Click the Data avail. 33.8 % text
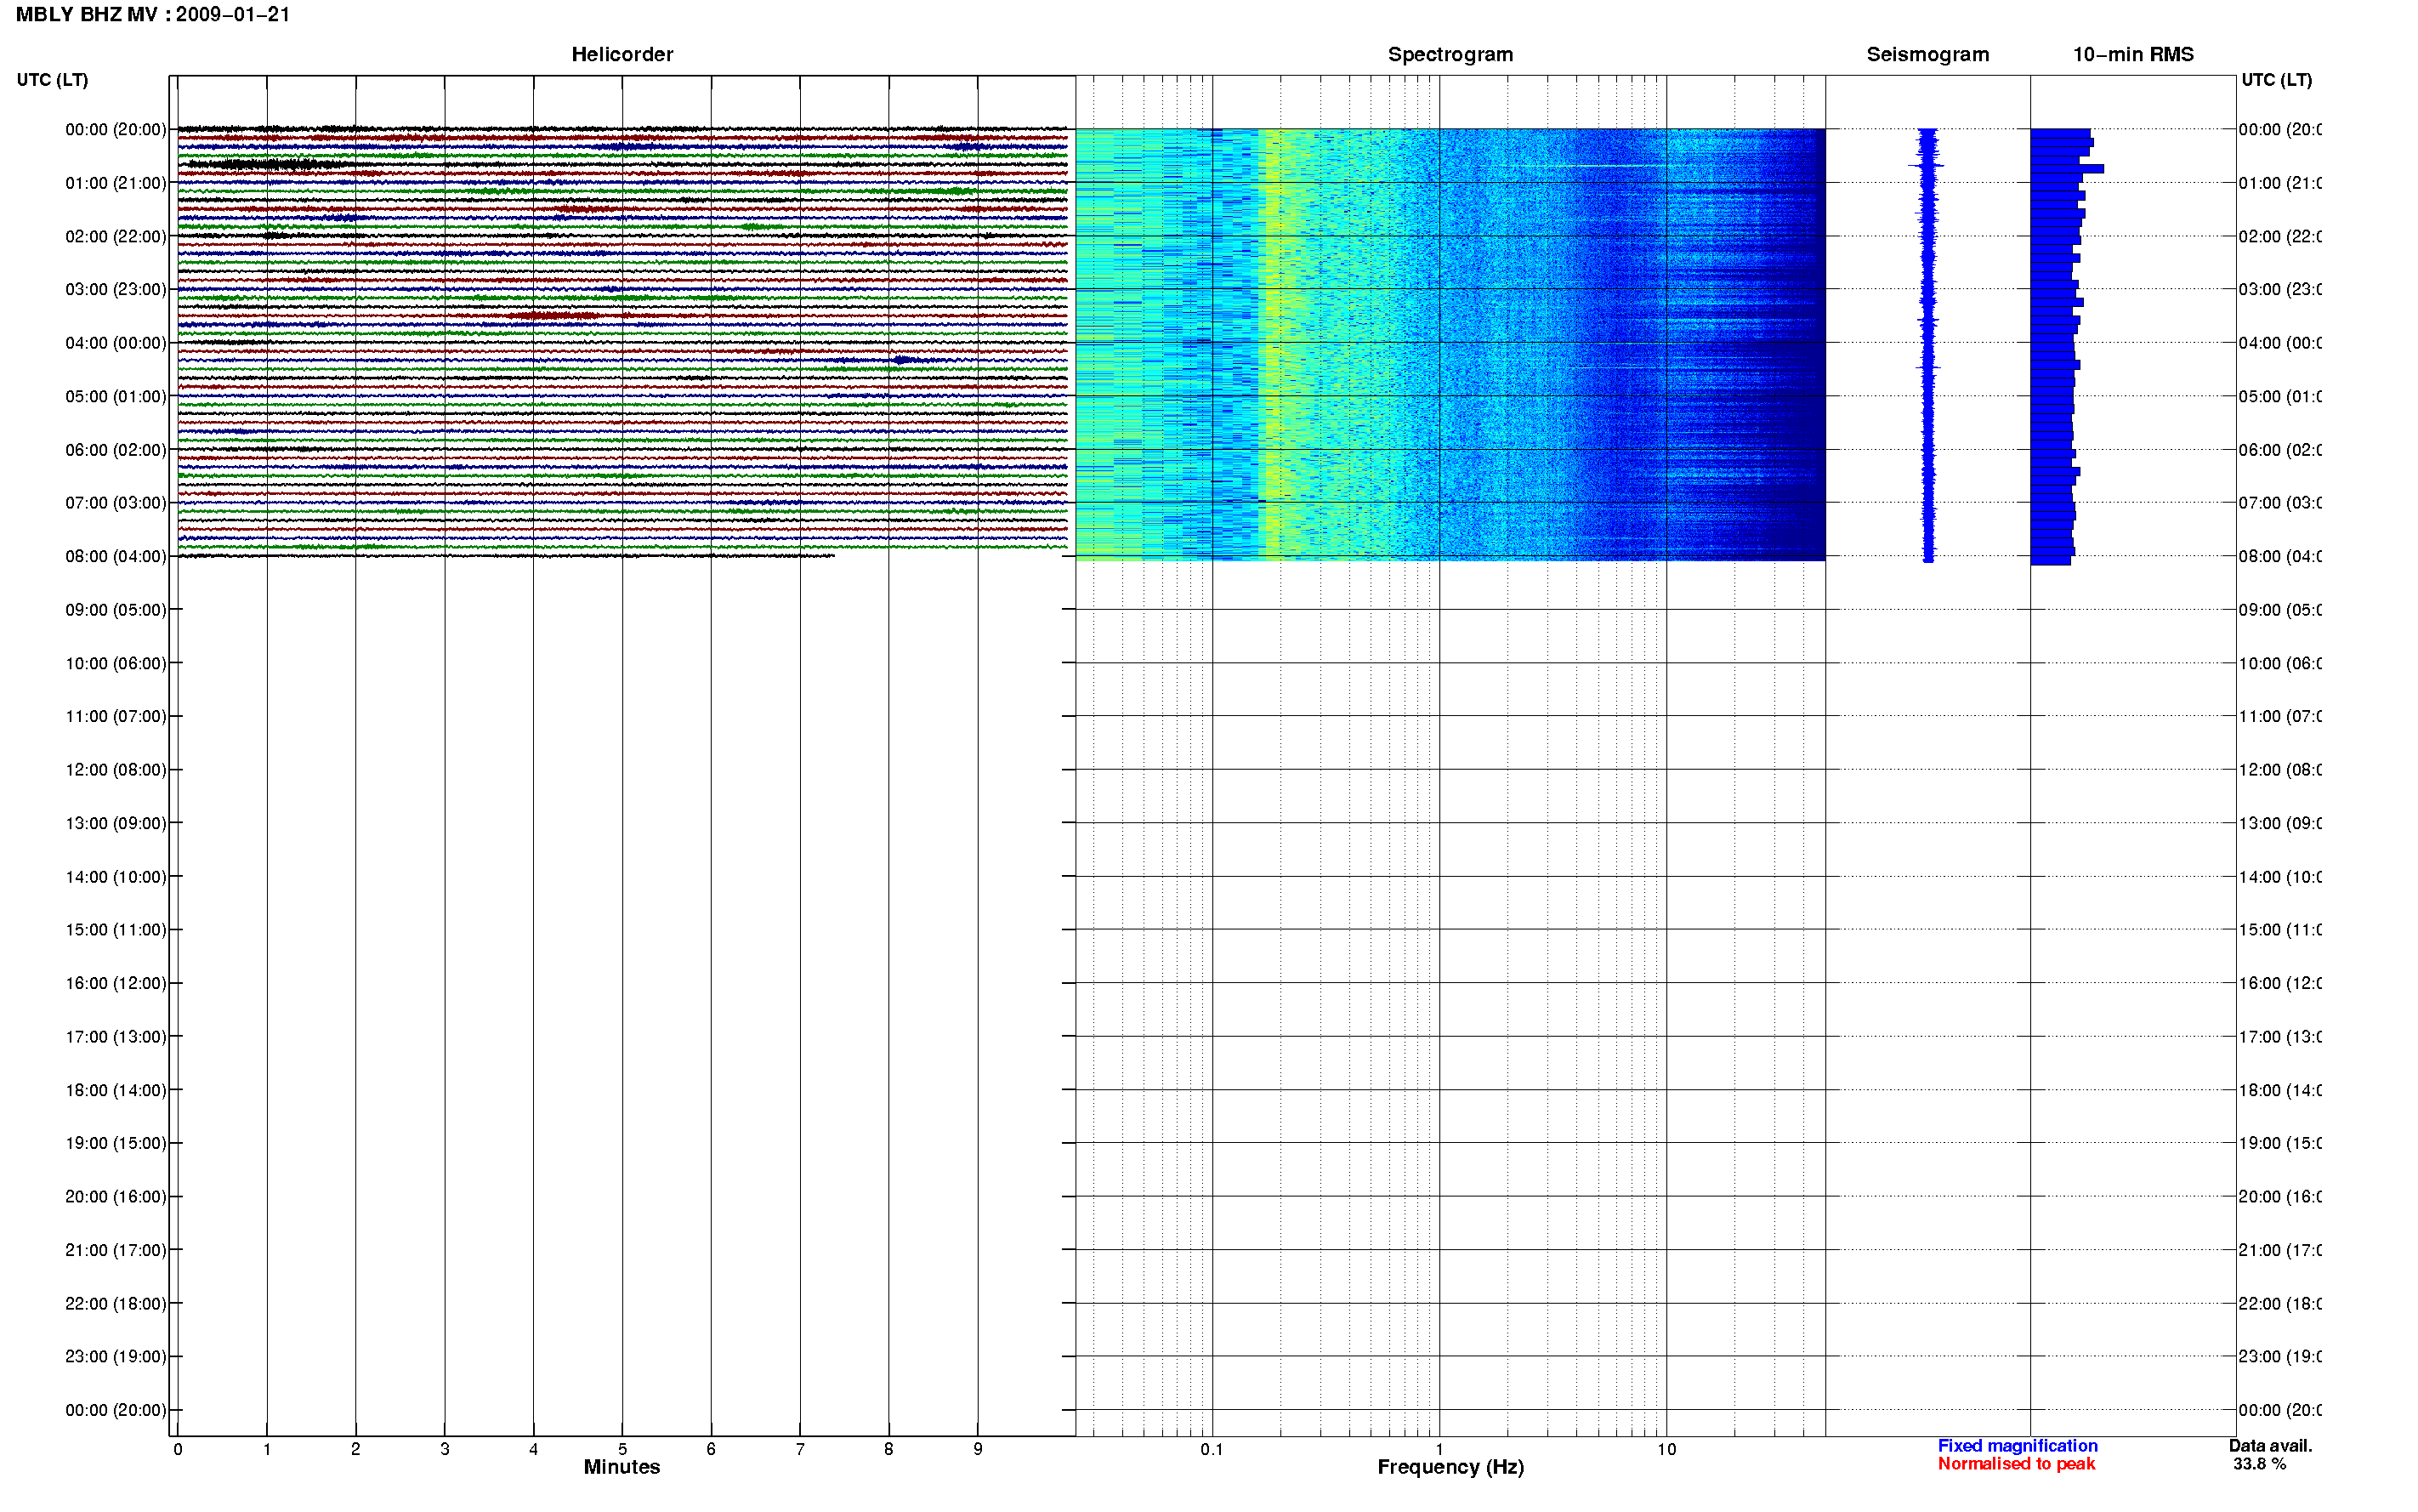Screen dimensions: 2418x1512 (x=2269, y=1454)
